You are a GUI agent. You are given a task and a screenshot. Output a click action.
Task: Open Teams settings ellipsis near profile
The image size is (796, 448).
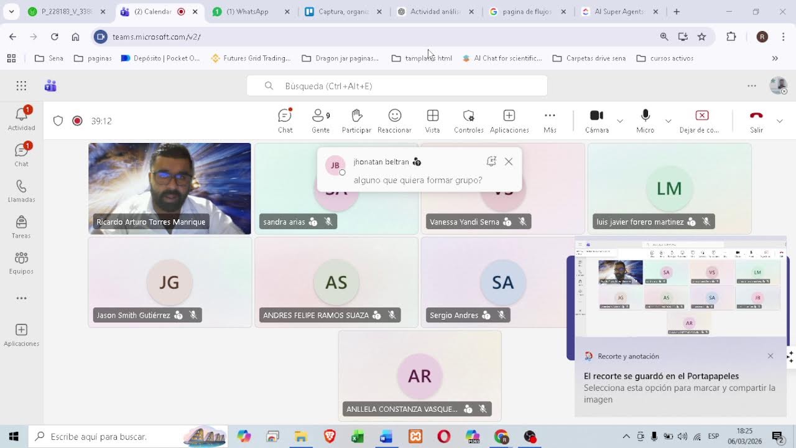(x=752, y=86)
